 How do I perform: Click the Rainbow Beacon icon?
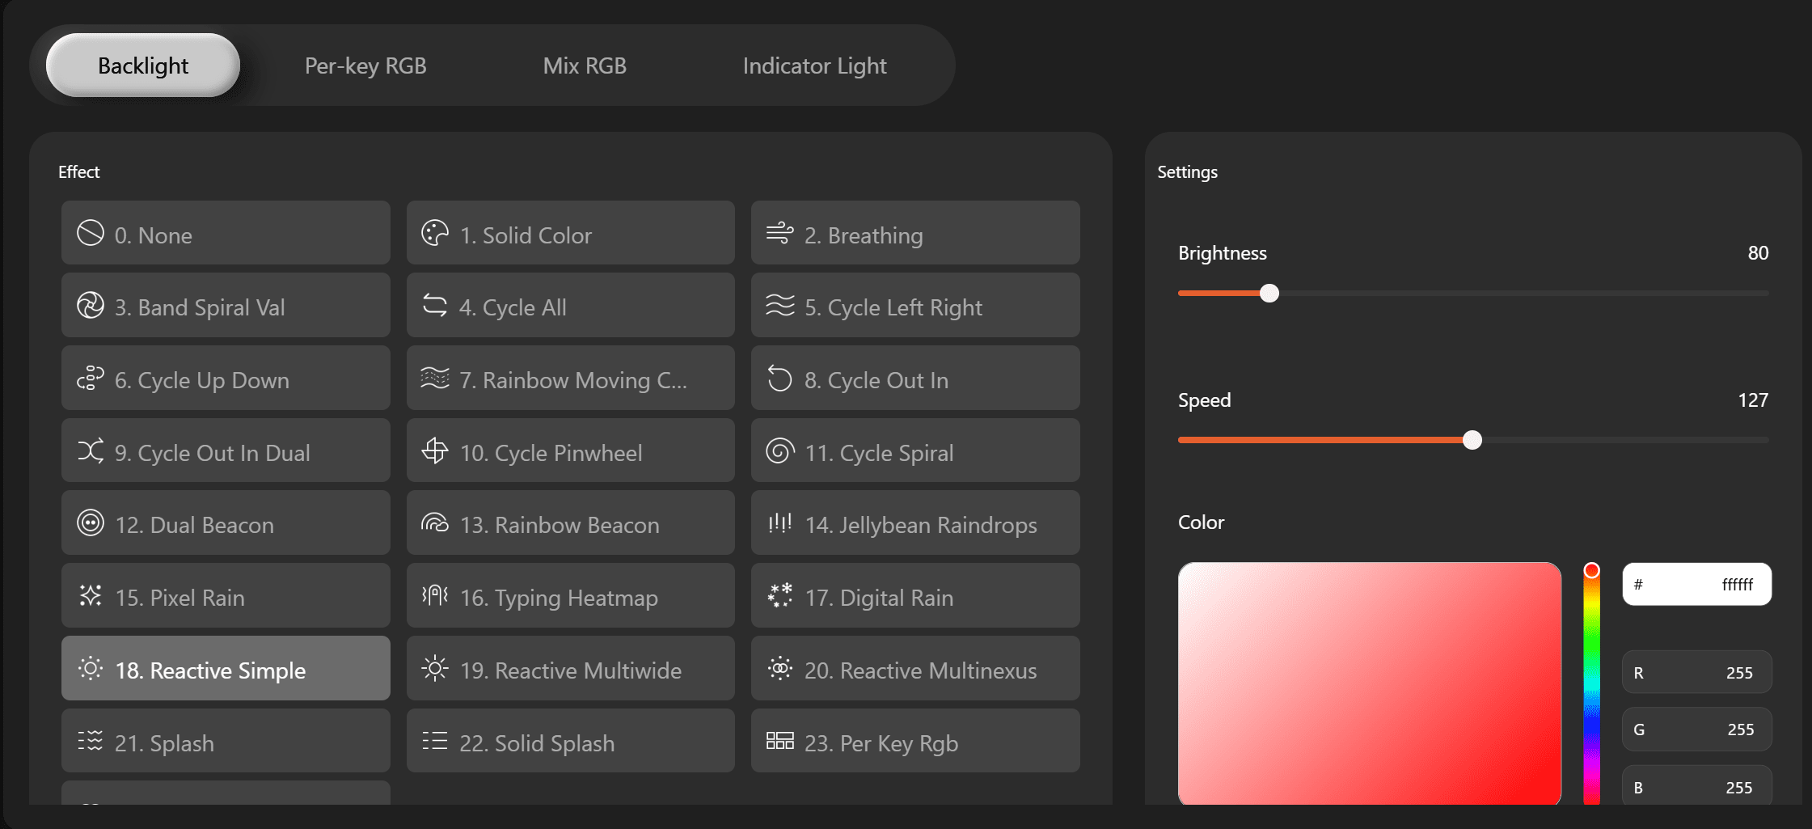[436, 523]
